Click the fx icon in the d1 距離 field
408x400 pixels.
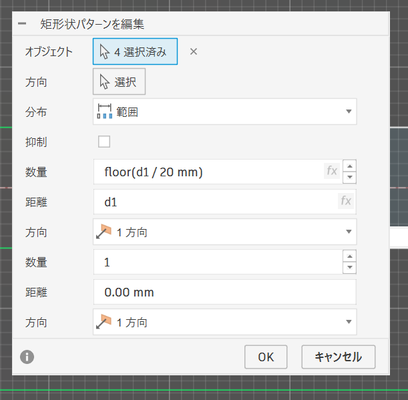[x=346, y=201]
